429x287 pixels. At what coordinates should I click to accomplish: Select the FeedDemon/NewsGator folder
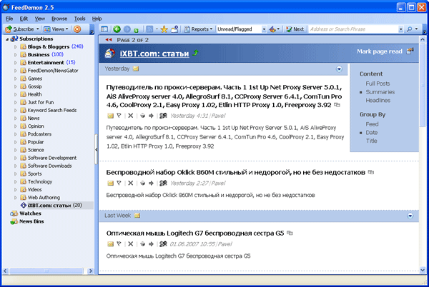[x=53, y=71]
